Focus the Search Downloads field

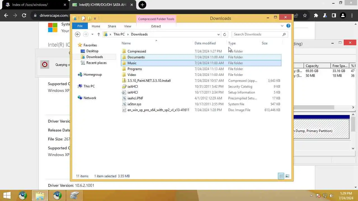click(256, 34)
